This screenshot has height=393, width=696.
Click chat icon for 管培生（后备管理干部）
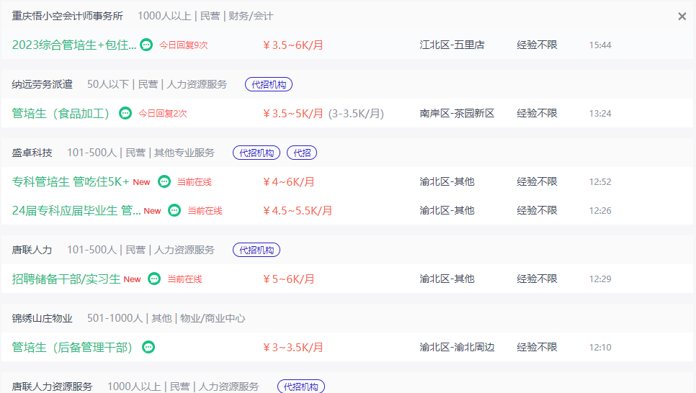coord(148,347)
